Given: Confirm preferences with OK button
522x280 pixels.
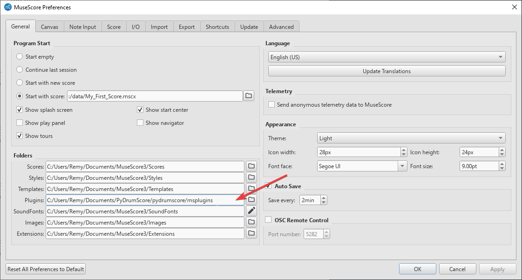Looking at the screenshot, I should [418, 269].
